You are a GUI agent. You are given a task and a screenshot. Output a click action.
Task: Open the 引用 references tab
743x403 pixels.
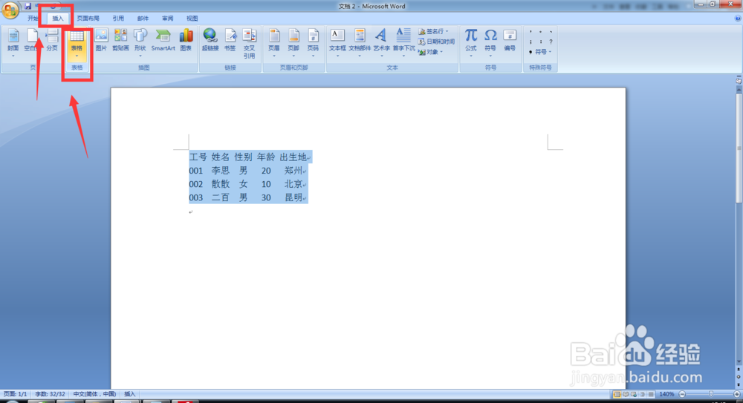coord(118,19)
